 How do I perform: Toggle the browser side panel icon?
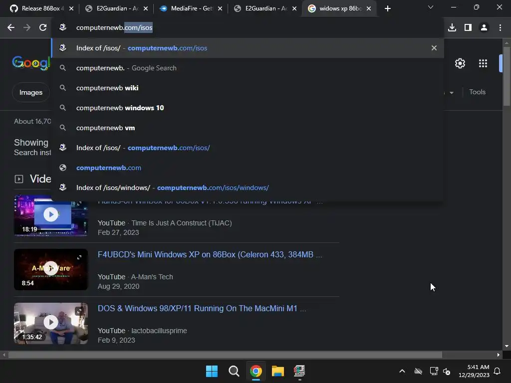click(468, 28)
